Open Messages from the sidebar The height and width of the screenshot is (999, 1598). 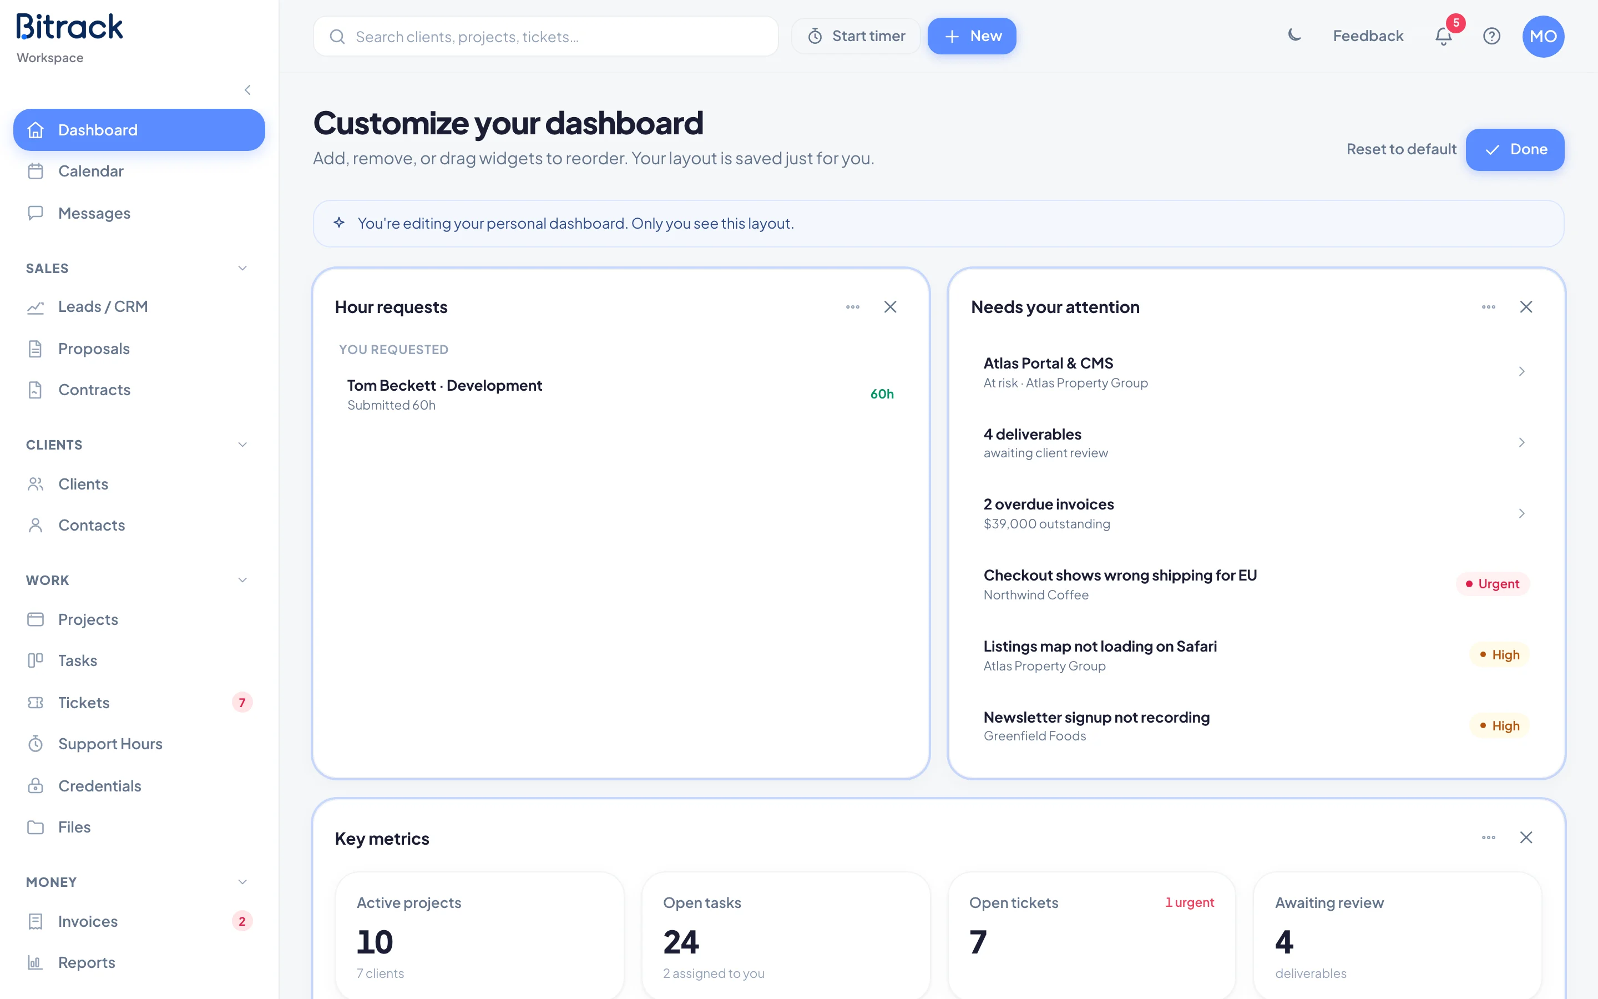click(x=139, y=214)
